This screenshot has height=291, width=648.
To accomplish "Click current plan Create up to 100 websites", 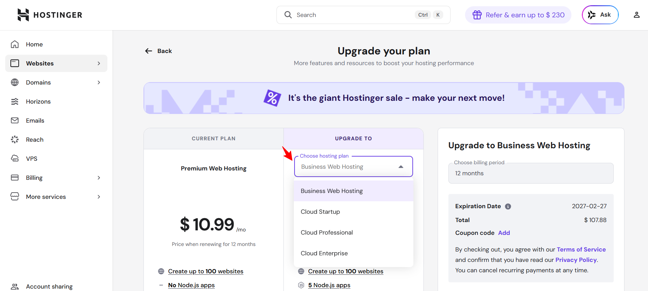I will 205,271.
